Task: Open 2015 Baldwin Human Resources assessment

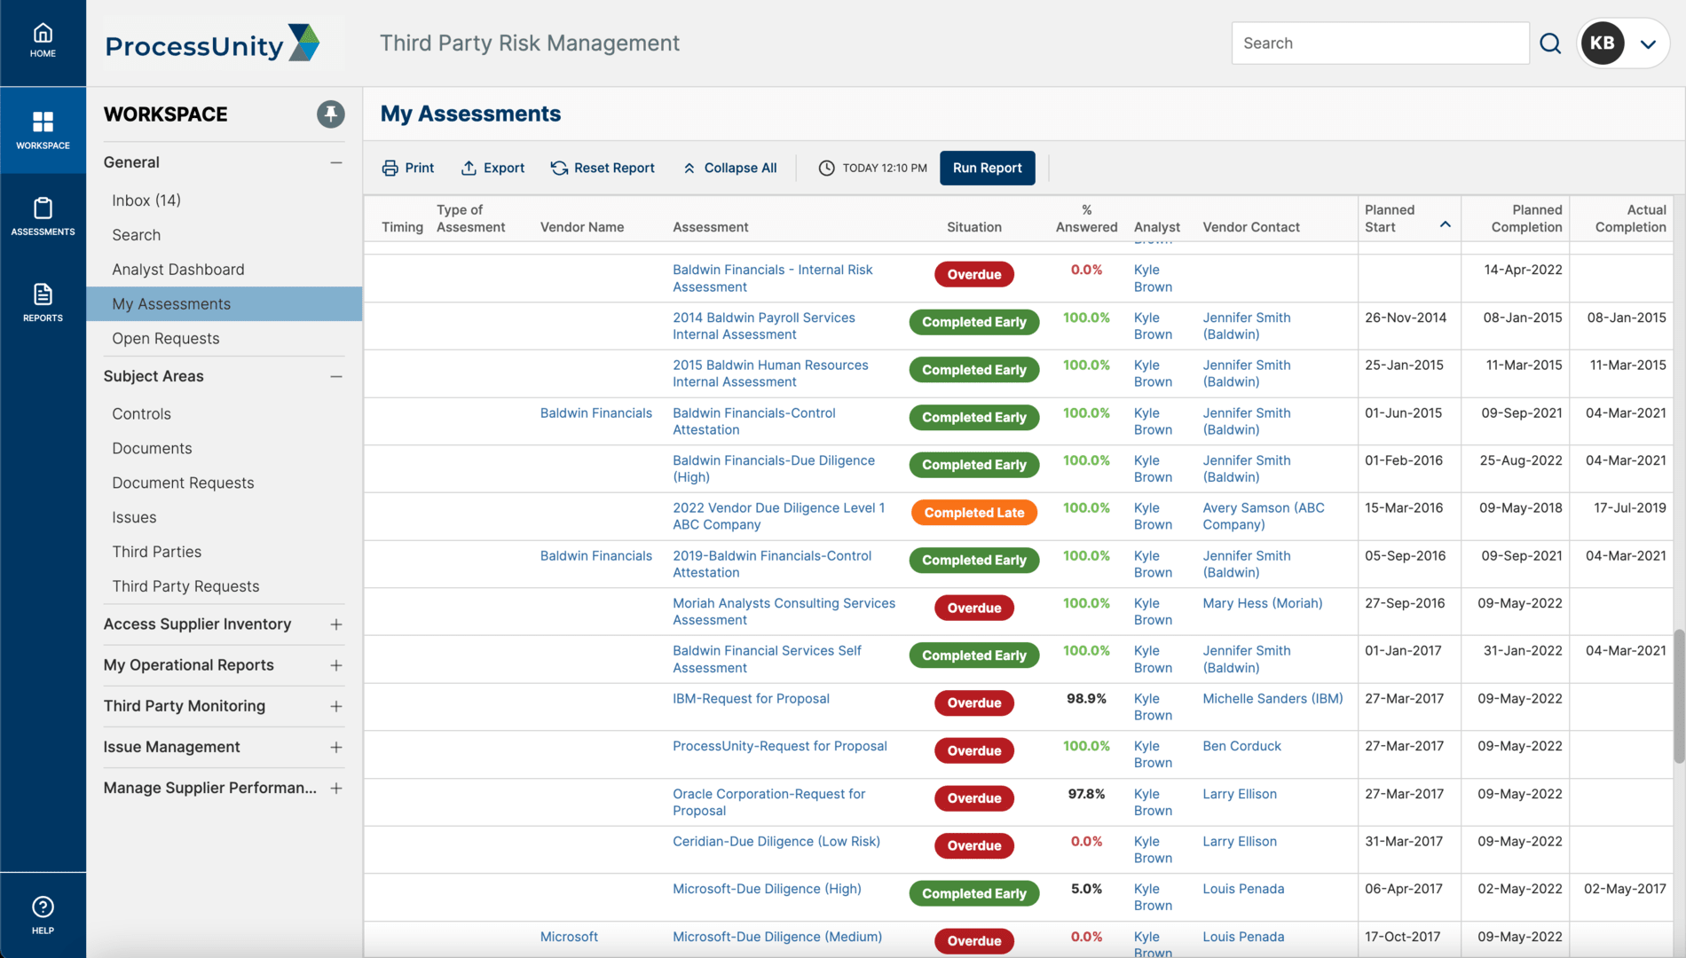Action: click(x=770, y=373)
